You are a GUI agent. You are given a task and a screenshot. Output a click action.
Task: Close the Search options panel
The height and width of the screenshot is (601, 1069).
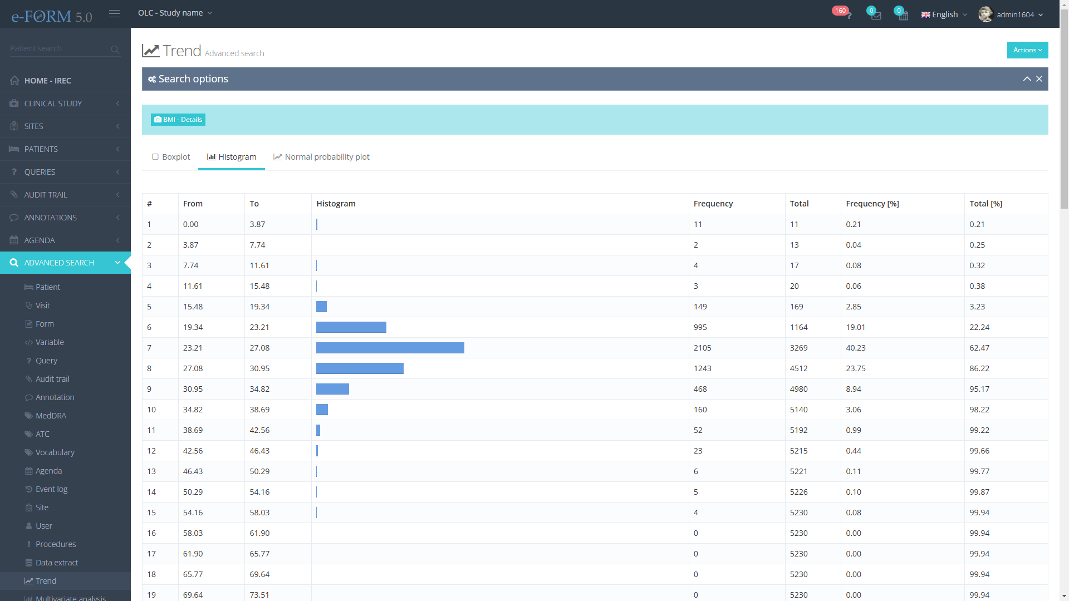(x=1039, y=79)
